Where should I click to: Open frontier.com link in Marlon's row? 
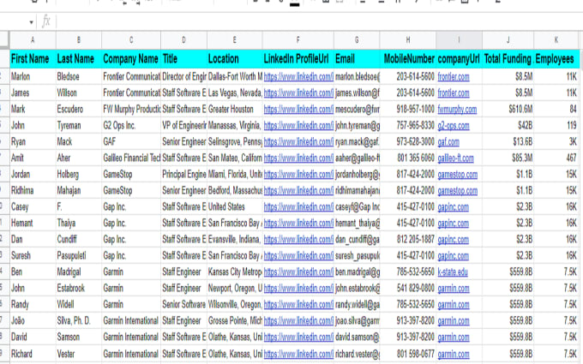454,77
